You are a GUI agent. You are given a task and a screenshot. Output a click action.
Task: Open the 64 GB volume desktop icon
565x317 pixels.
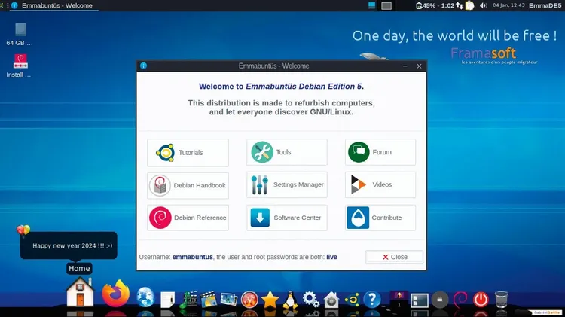20,35
